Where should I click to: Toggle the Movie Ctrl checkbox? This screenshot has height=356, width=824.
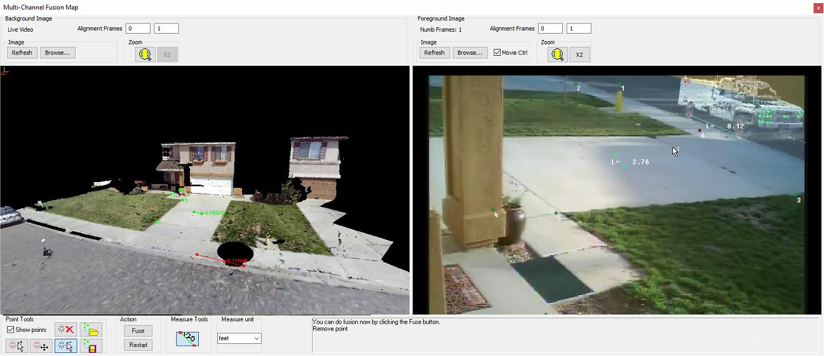coord(497,53)
